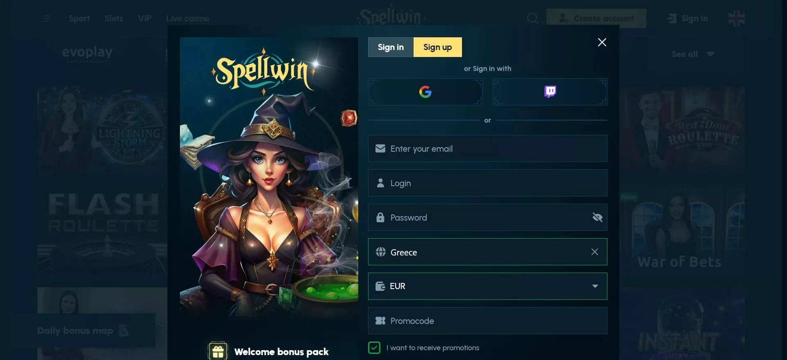Click the Create account button

tap(596, 18)
